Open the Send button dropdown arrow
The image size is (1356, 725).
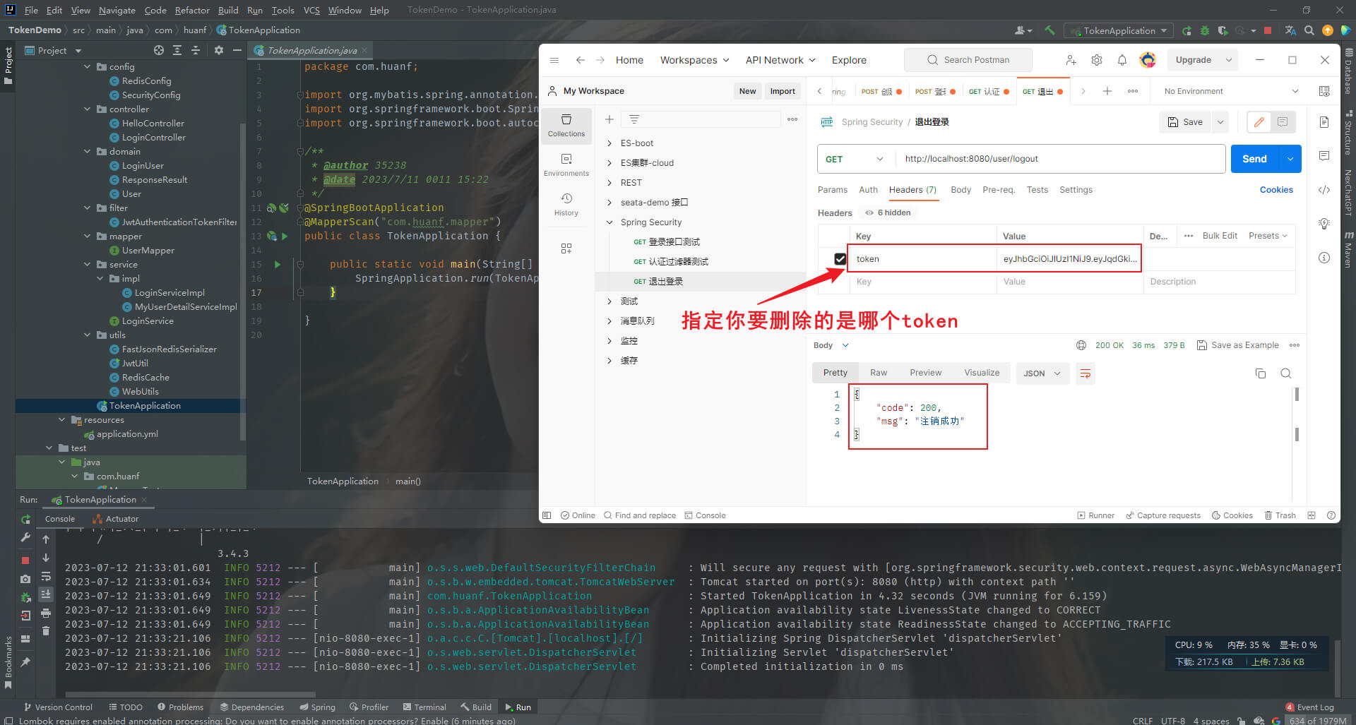(x=1290, y=159)
